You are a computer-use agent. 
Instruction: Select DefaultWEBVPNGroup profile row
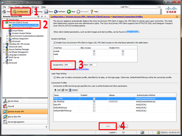(x=115, y=111)
